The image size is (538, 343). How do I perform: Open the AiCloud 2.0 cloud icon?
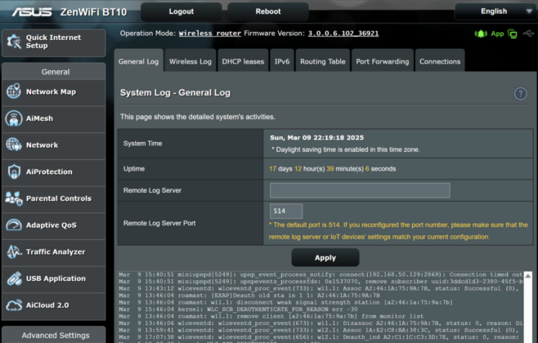pos(14,305)
